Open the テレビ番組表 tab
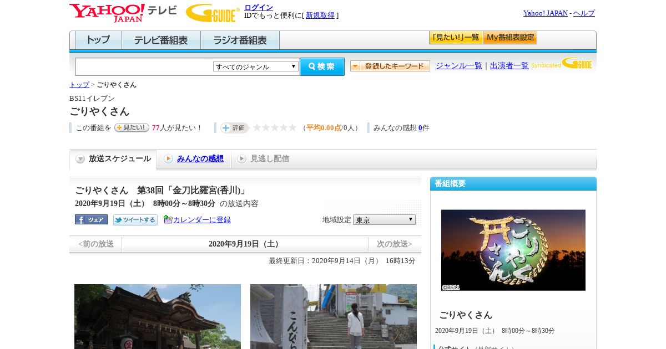The image size is (666, 349). pyautogui.click(x=161, y=40)
